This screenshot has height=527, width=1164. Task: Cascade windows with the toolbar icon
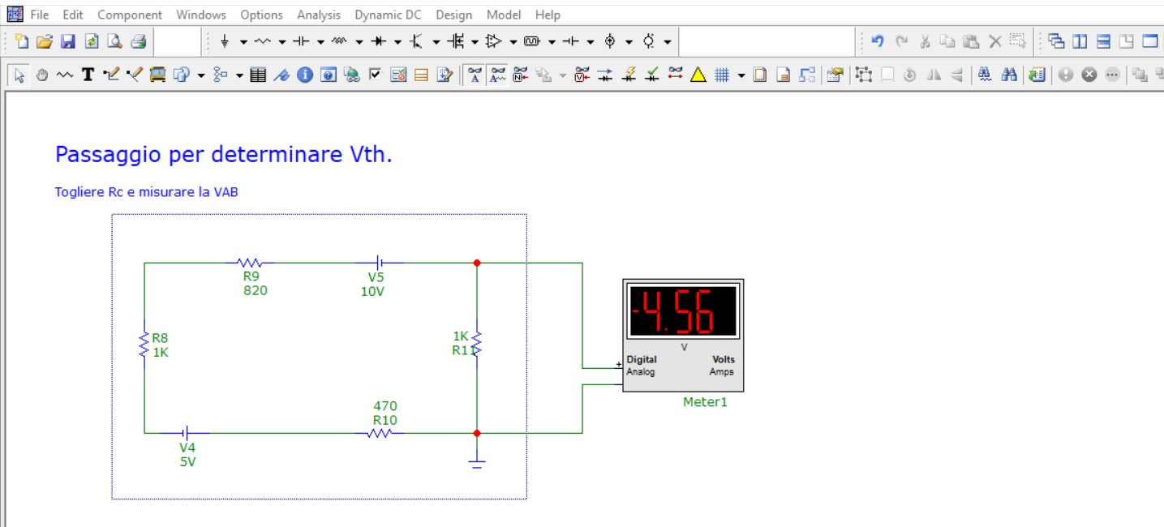[1056, 41]
